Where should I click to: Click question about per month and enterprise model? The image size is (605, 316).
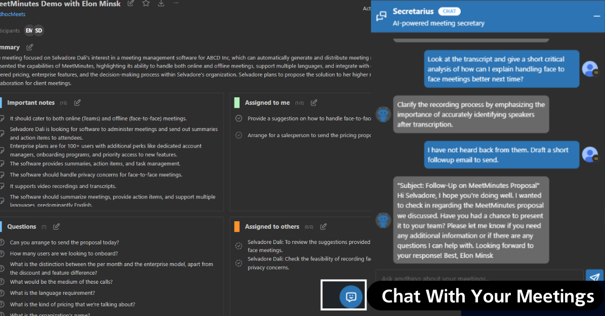click(x=111, y=268)
